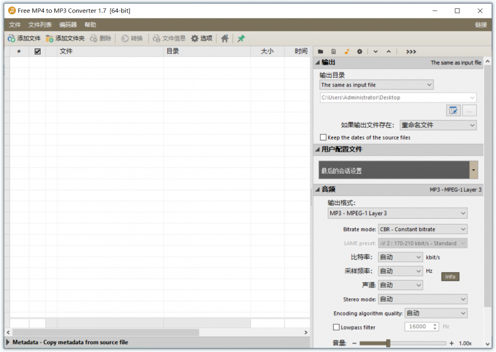Image resolution: width=496 pixels, height=352 pixels.
Task: Enable Keep the dates of source files
Action: (324, 137)
